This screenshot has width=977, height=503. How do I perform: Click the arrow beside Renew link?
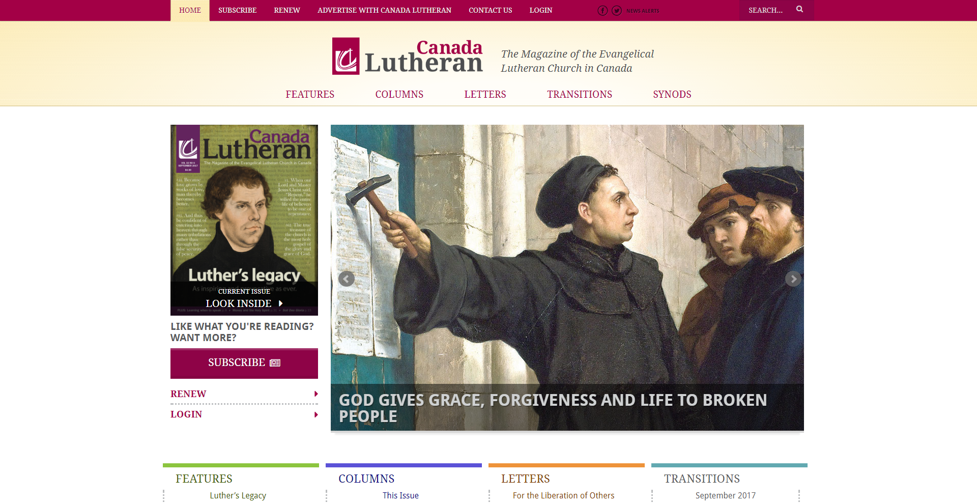[316, 394]
